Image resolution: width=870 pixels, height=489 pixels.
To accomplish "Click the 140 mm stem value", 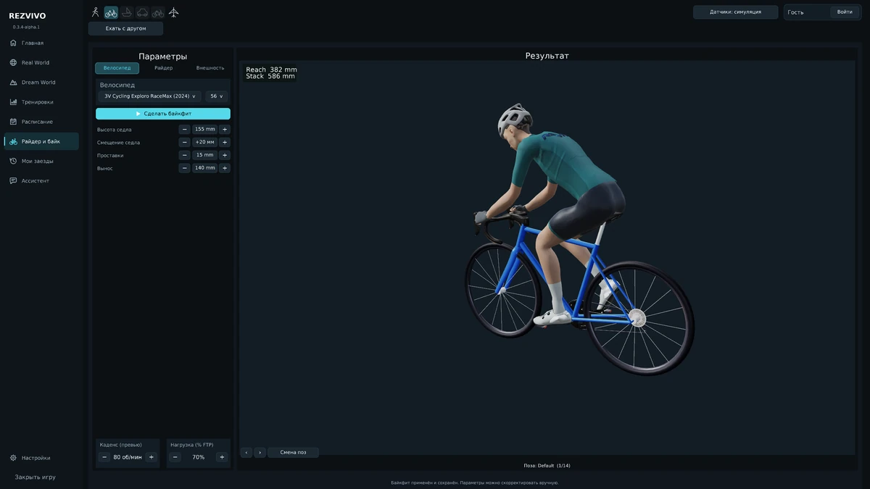I will (x=204, y=168).
